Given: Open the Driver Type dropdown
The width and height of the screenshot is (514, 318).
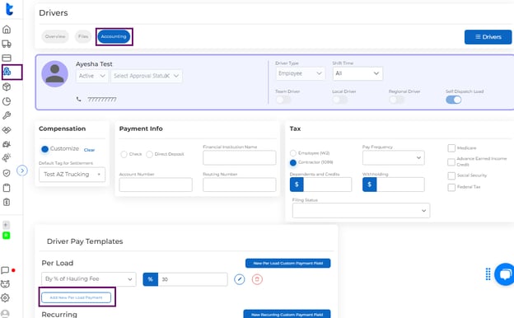Looking at the screenshot, I should [301, 73].
